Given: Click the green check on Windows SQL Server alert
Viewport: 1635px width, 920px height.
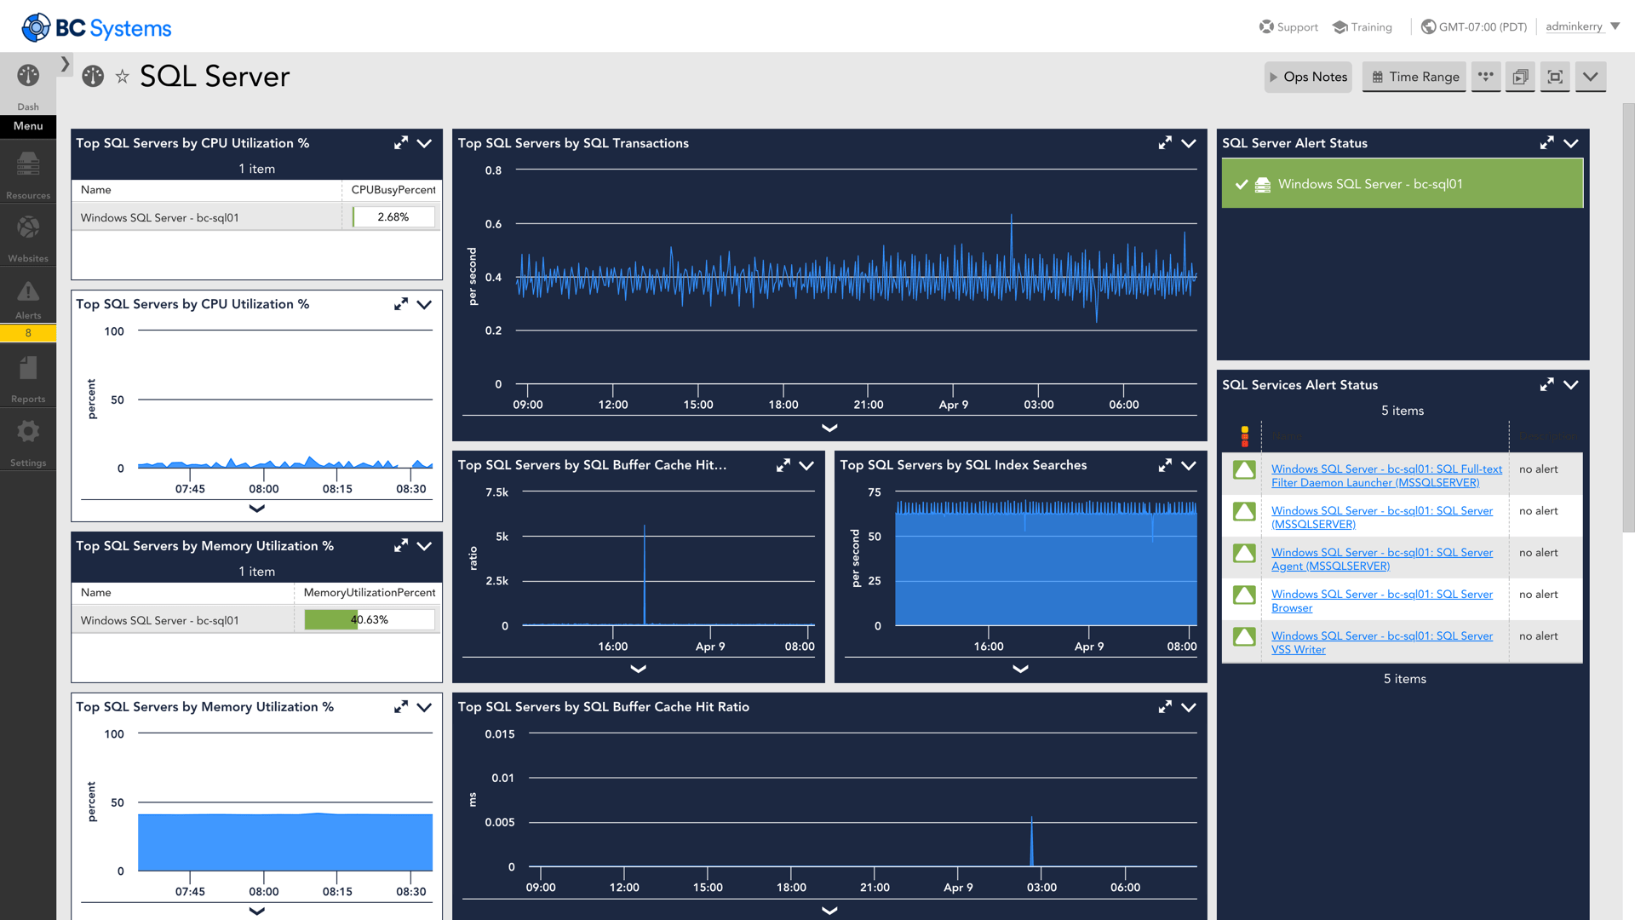Looking at the screenshot, I should 1242,183.
